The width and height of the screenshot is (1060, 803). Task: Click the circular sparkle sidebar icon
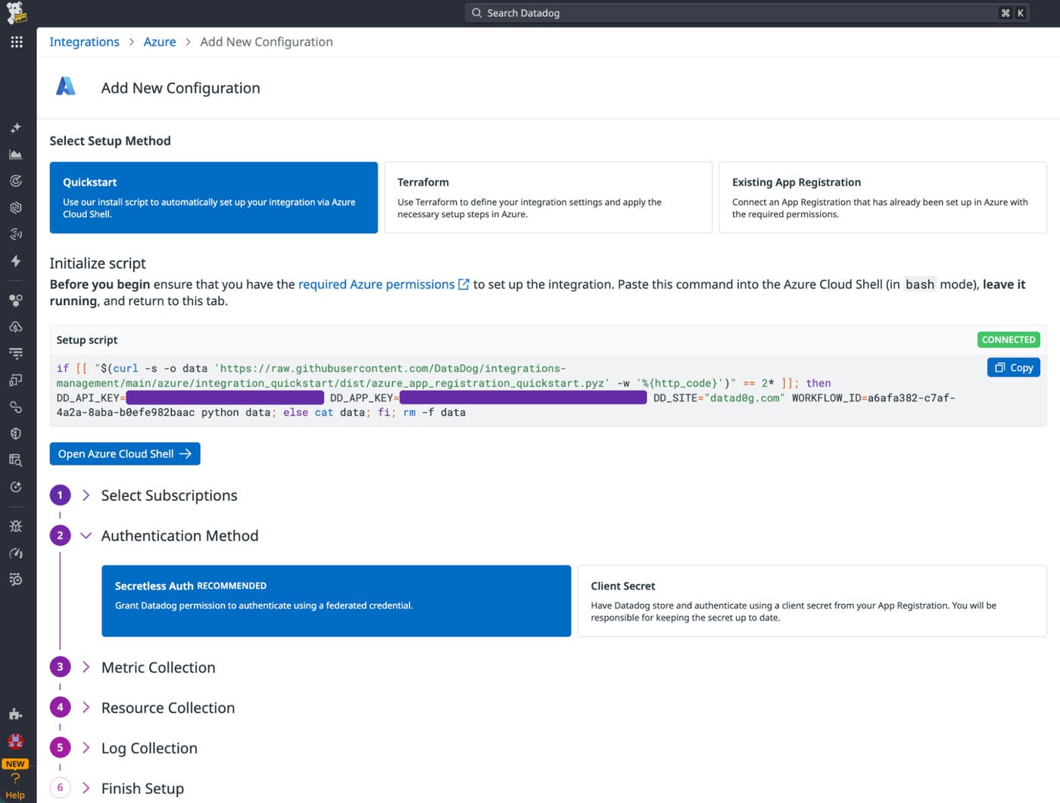16,487
